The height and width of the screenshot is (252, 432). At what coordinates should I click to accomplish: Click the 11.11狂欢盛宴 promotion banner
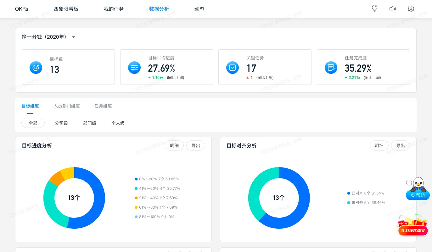pyautogui.click(x=413, y=226)
